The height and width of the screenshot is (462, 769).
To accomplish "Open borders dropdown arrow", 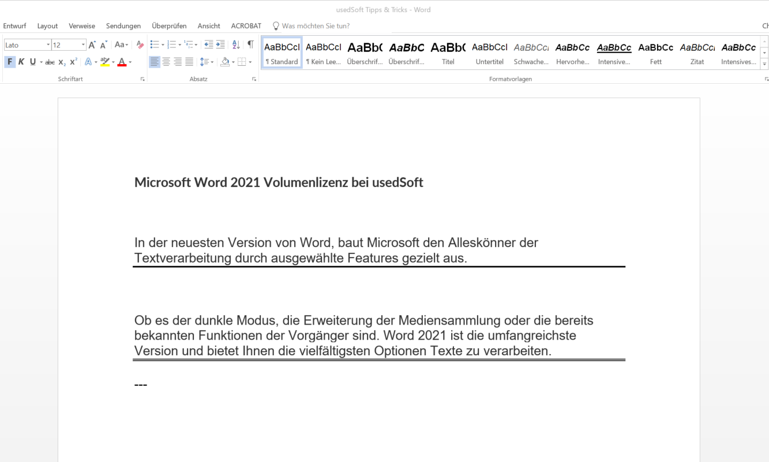I will (250, 62).
